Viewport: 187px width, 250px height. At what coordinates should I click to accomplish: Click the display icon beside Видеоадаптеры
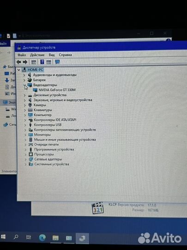(30, 85)
